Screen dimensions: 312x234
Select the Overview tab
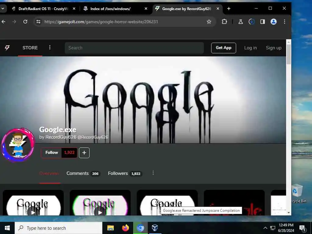point(49,173)
